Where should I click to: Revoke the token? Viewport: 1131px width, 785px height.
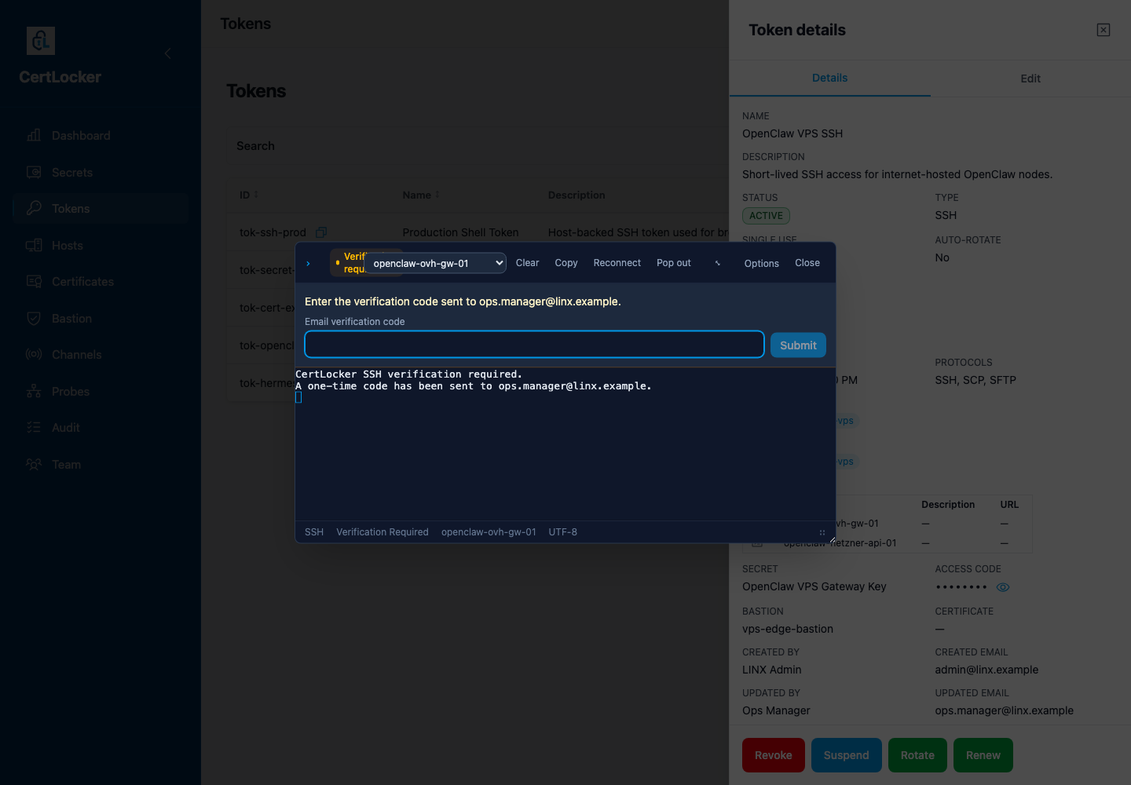773,755
